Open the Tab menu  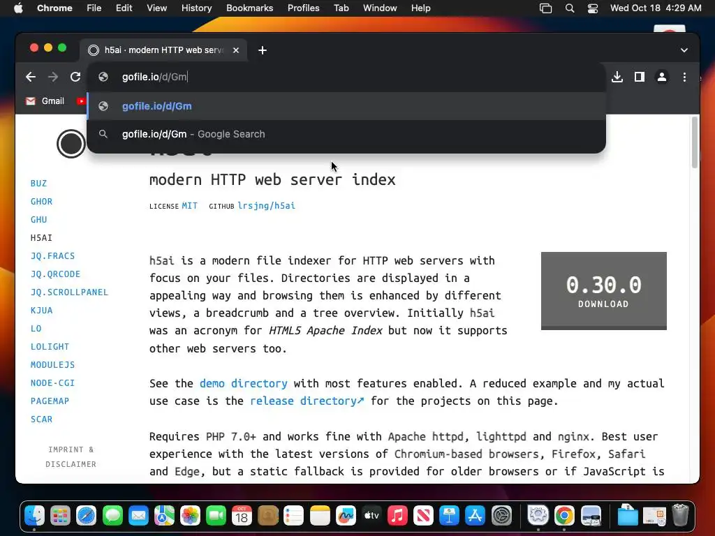pyautogui.click(x=341, y=8)
